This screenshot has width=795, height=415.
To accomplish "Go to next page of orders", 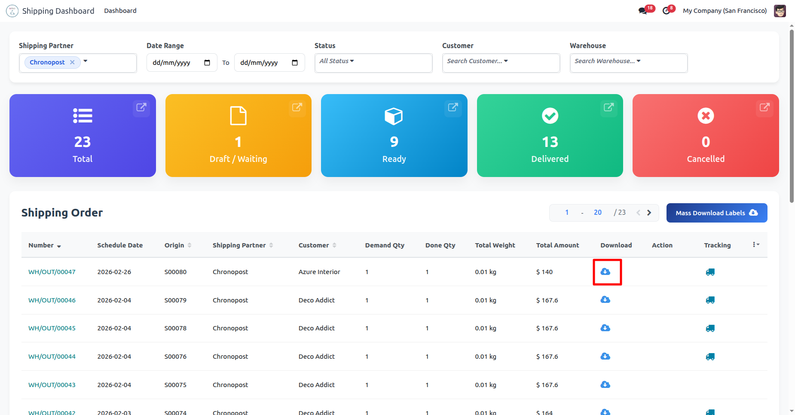I will pyautogui.click(x=649, y=213).
